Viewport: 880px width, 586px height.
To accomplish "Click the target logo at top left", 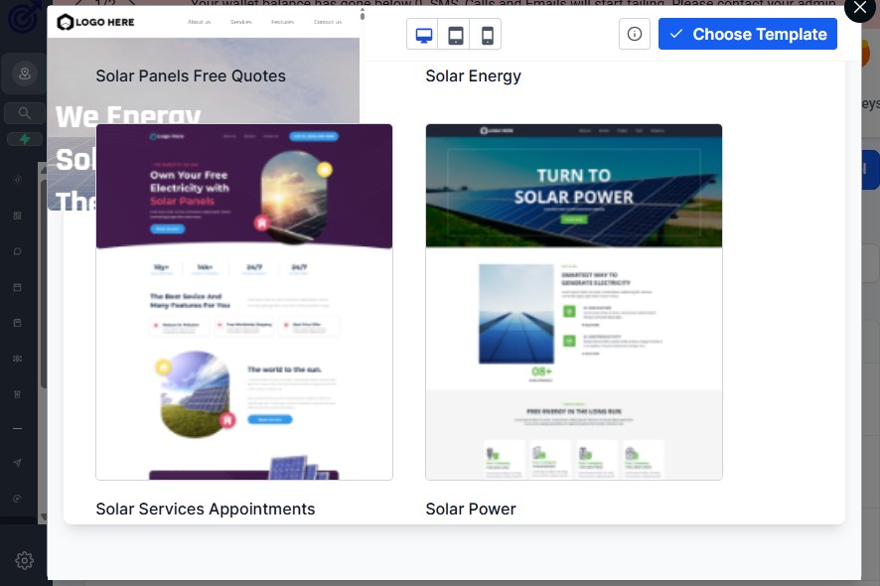I will tap(24, 16).
